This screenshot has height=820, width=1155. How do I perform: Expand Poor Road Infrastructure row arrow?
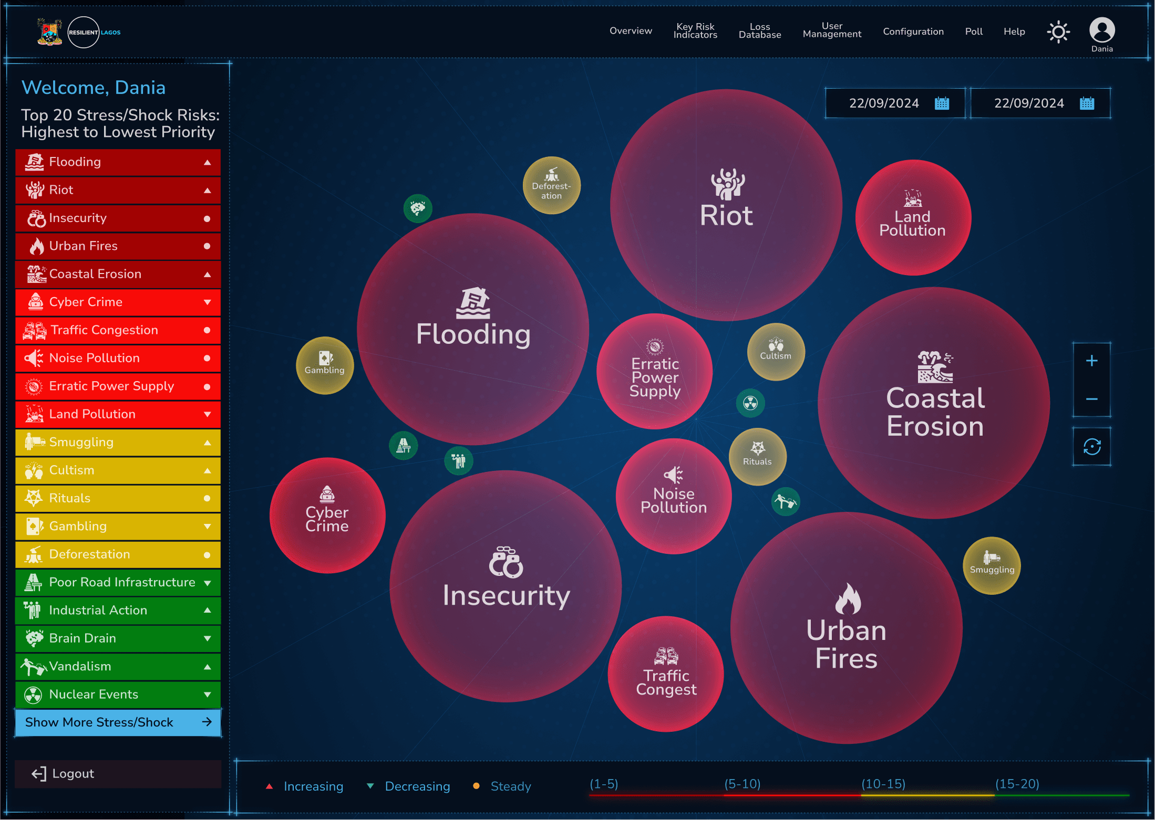pyautogui.click(x=207, y=583)
